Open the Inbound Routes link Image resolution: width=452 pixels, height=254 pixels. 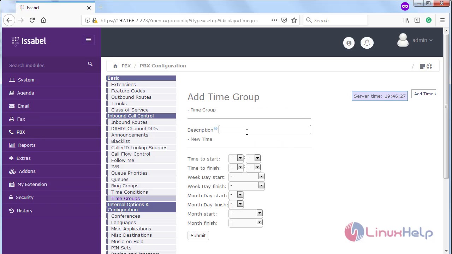point(129,122)
